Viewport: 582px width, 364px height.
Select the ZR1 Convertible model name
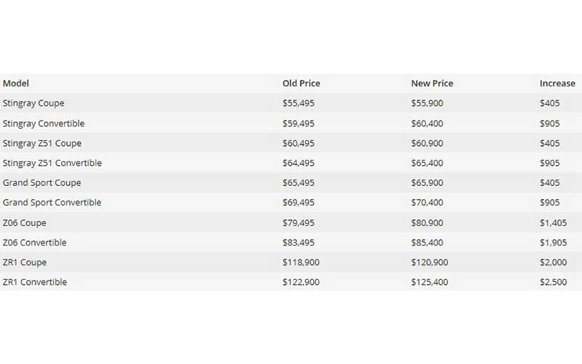click(35, 282)
